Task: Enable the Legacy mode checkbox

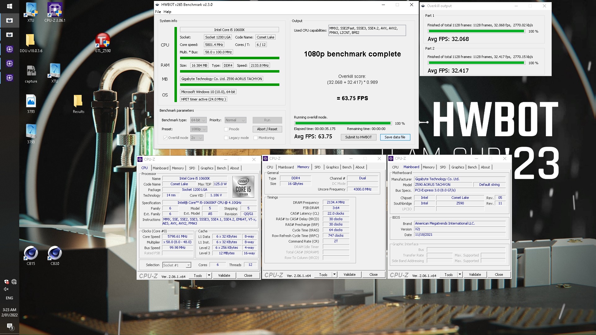Action: (x=226, y=138)
